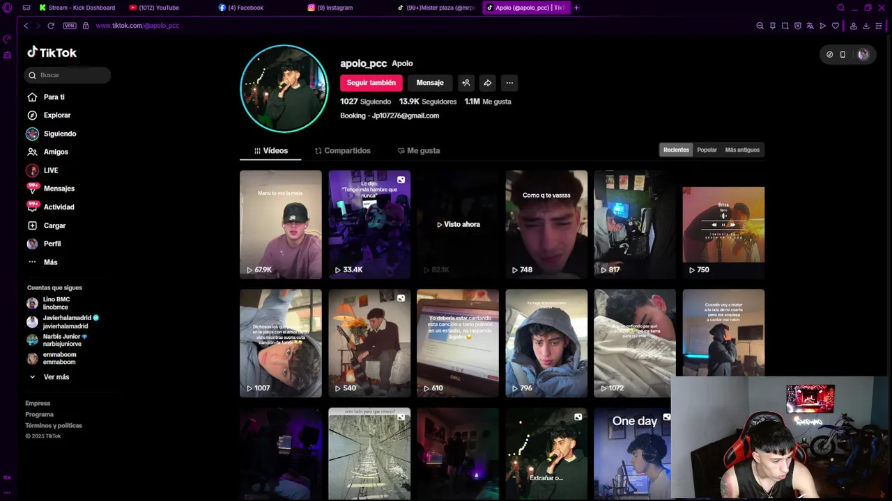Open the Como q te vassss video
Viewport: 892px width, 501px height.
pos(546,224)
